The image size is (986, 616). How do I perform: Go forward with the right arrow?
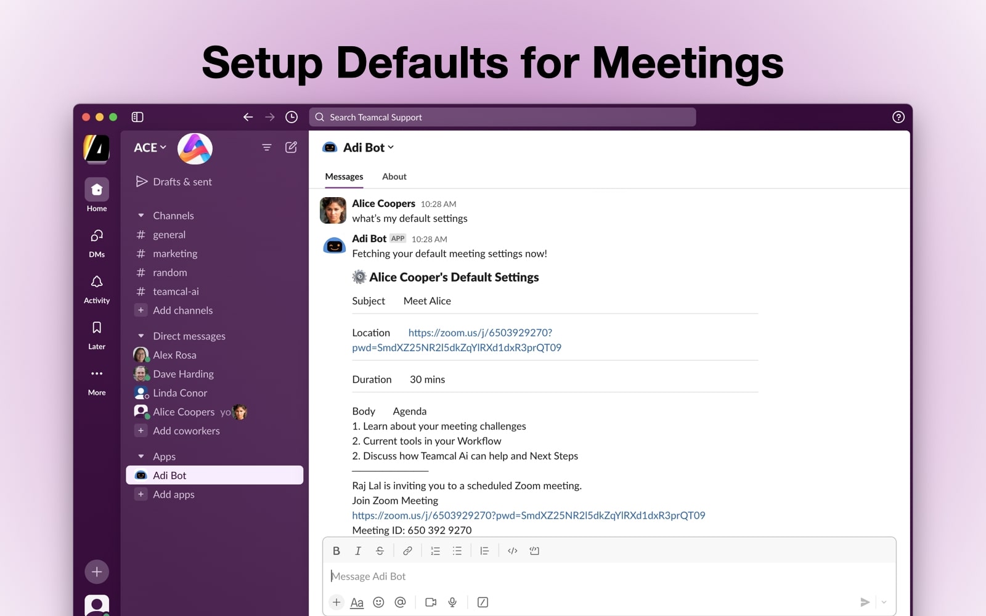click(x=270, y=117)
